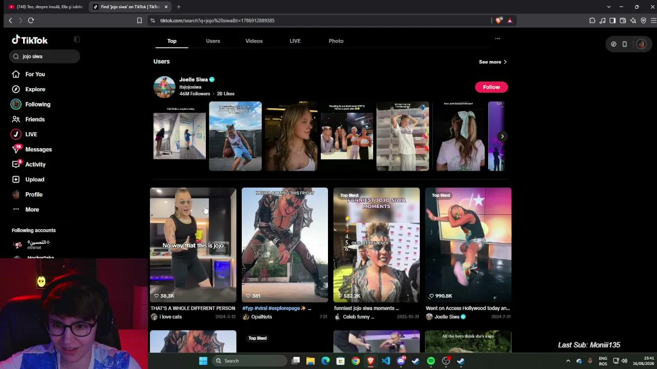Click the #fyp #viral #explorepage hashtag caption
Image resolution: width=657 pixels, height=369 pixels.
pyautogui.click(x=274, y=309)
